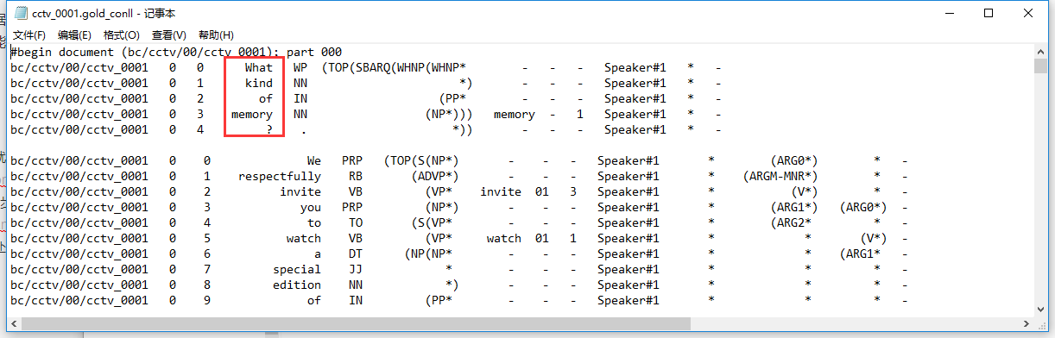Click the word 'edition'

point(297,285)
